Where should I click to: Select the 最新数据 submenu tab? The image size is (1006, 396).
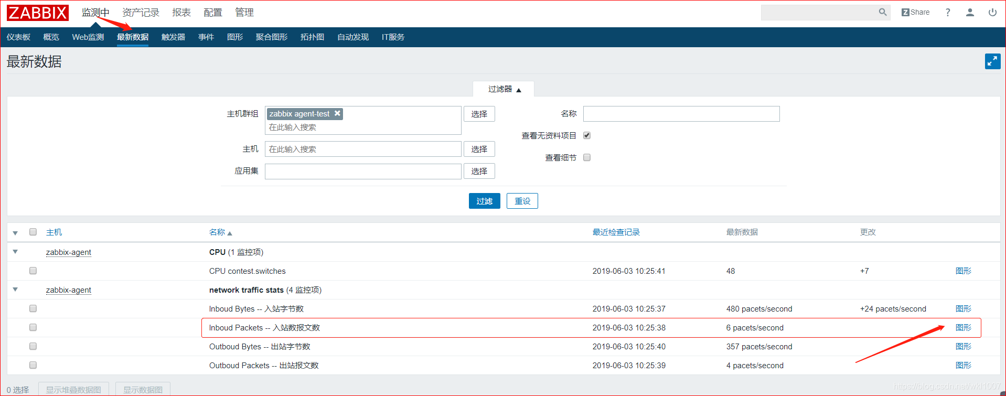click(x=133, y=37)
